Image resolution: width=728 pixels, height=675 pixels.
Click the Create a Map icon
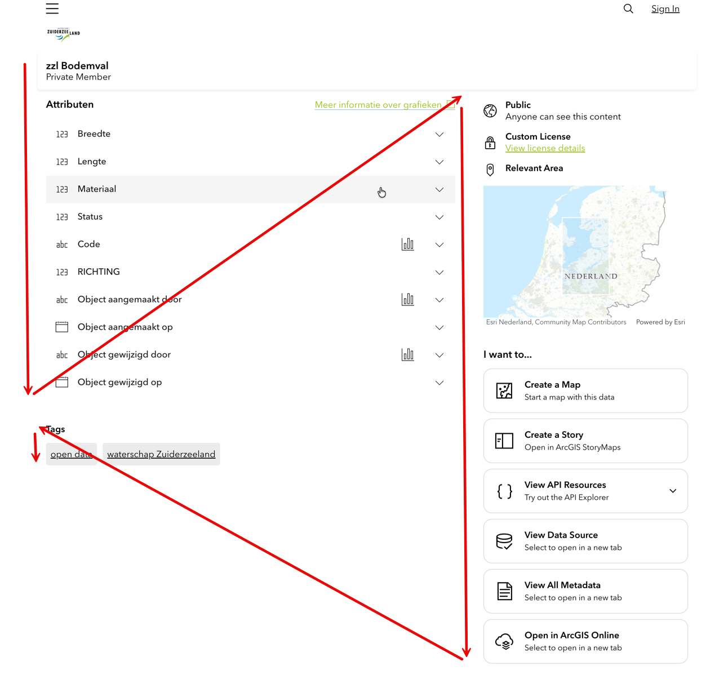tap(504, 390)
